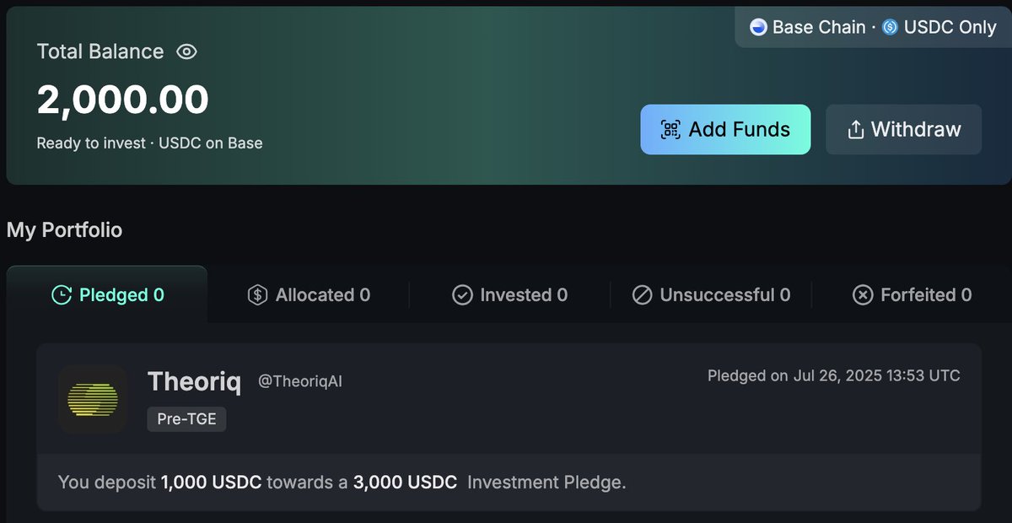The height and width of the screenshot is (523, 1012).
Task: Switch to the Invested tab
Action: (x=510, y=295)
